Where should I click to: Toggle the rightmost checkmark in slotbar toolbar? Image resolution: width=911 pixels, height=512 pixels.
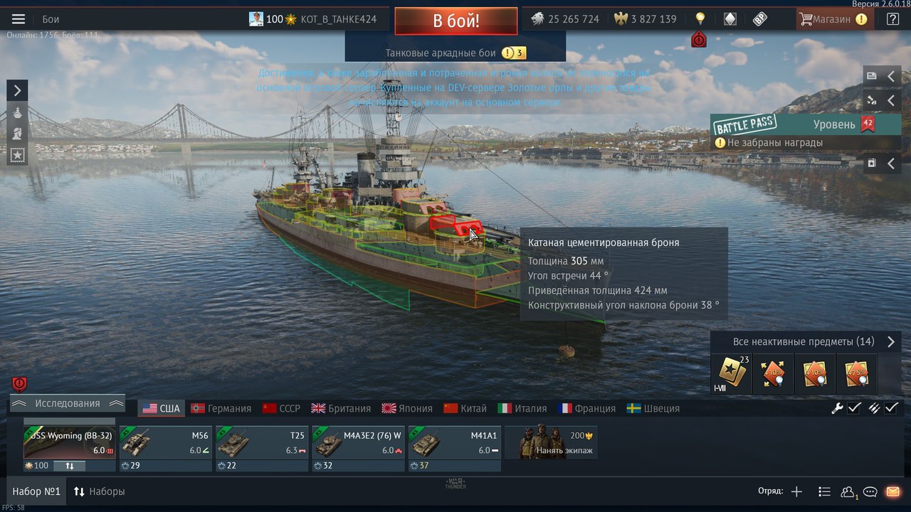(x=891, y=408)
